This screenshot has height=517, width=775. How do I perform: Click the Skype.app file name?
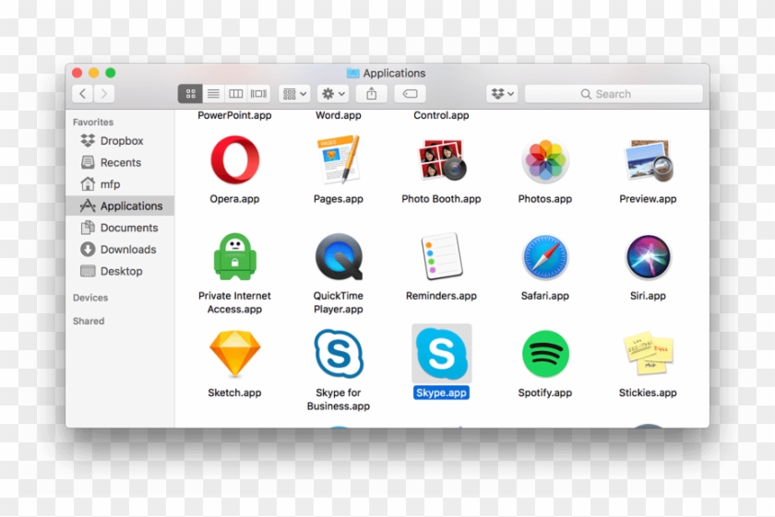click(x=441, y=393)
